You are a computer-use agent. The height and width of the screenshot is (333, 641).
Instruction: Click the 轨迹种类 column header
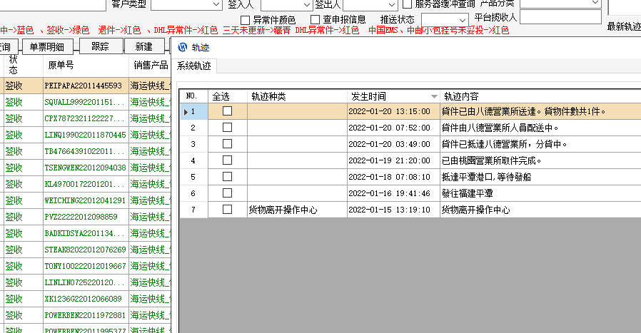(297, 96)
